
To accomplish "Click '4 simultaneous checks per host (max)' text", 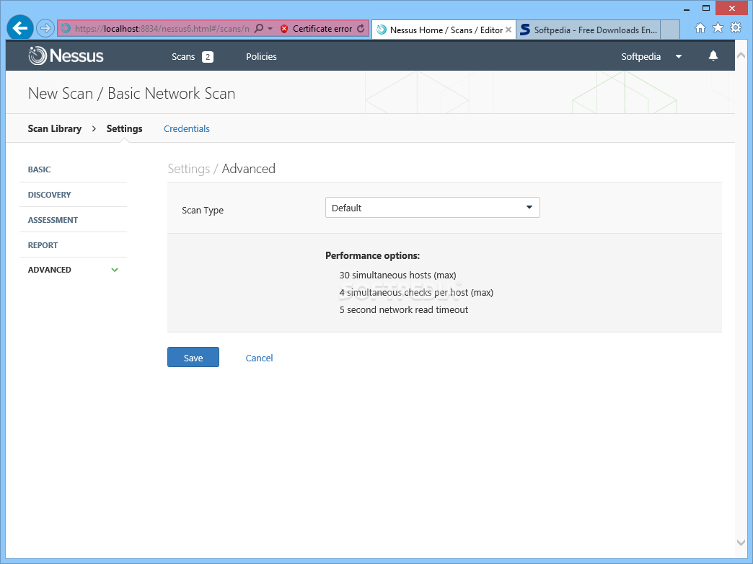I will point(416,293).
